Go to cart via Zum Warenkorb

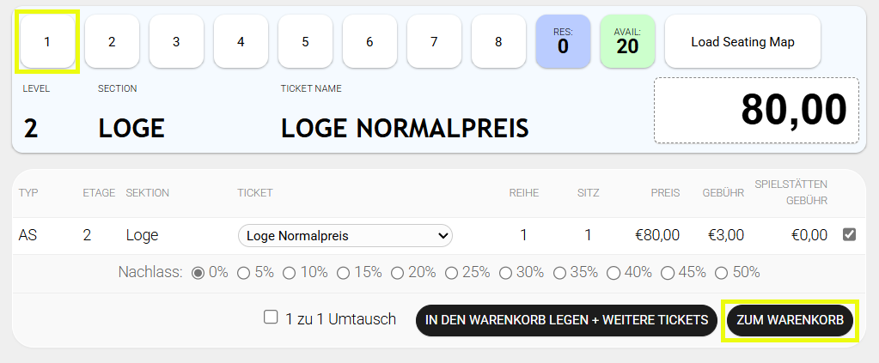[x=790, y=320]
